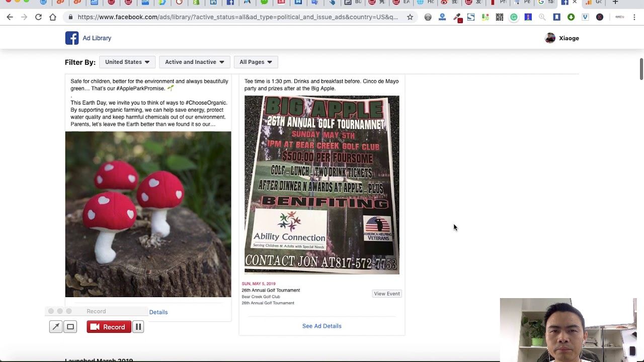The width and height of the screenshot is (644, 362).
Task: Click the address bar URL field
Action: 237,17
